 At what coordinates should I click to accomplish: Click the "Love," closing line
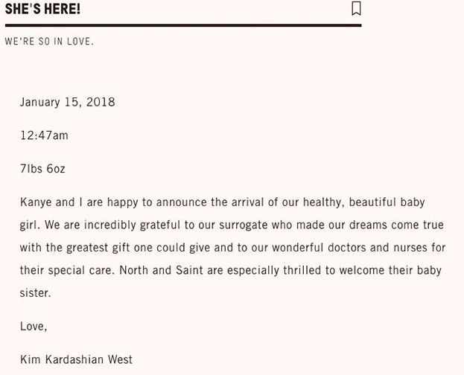34,326
